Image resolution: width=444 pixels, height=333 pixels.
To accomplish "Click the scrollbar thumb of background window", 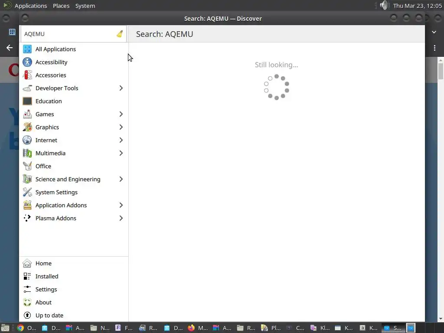I will coord(441,72).
